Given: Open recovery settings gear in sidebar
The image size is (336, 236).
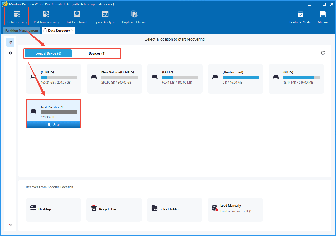Looking at the screenshot, I should [x=11, y=53].
